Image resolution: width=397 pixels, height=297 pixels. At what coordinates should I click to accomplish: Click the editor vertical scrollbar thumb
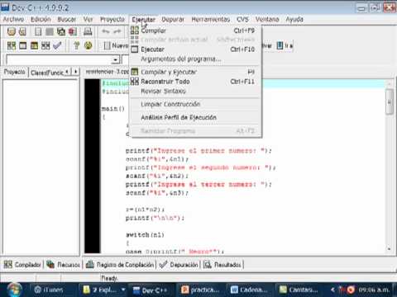click(x=390, y=101)
